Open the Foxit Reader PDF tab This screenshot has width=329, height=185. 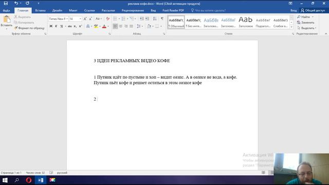click(x=173, y=10)
